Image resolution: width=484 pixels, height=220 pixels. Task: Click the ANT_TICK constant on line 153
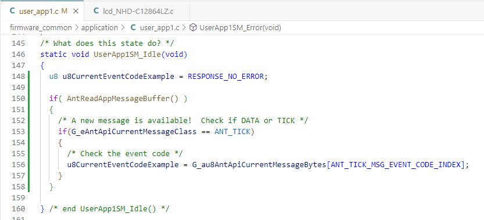click(232, 131)
